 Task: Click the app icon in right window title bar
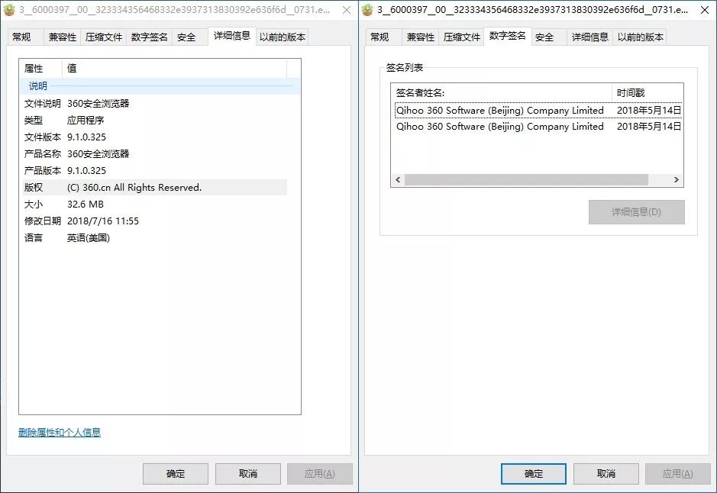pos(367,10)
